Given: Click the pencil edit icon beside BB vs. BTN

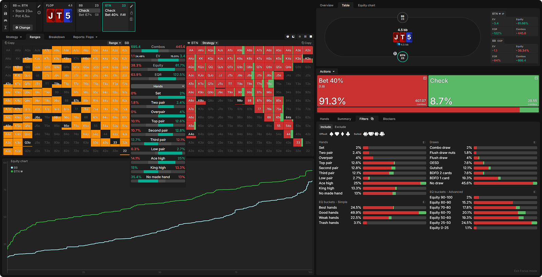Looking at the screenshot, I should coord(39,6).
